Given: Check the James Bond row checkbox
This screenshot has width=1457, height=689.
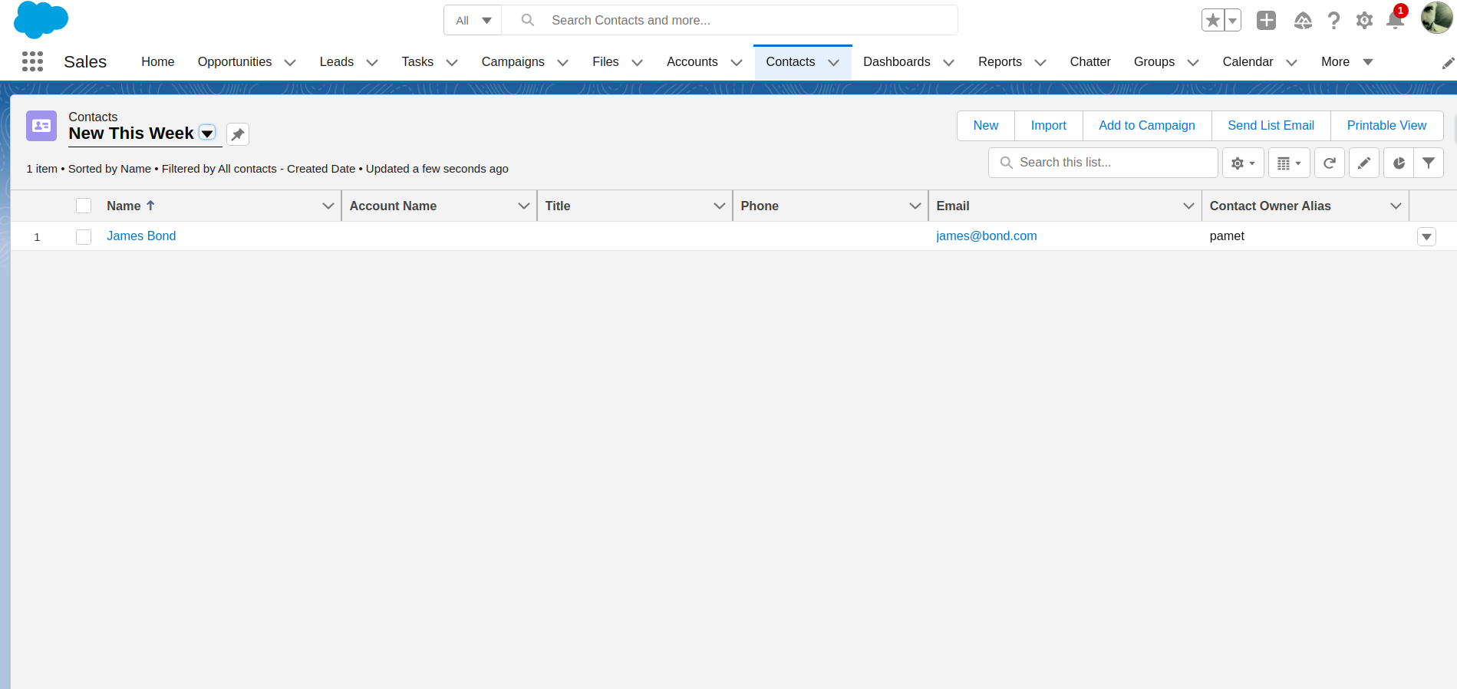Looking at the screenshot, I should (x=84, y=237).
